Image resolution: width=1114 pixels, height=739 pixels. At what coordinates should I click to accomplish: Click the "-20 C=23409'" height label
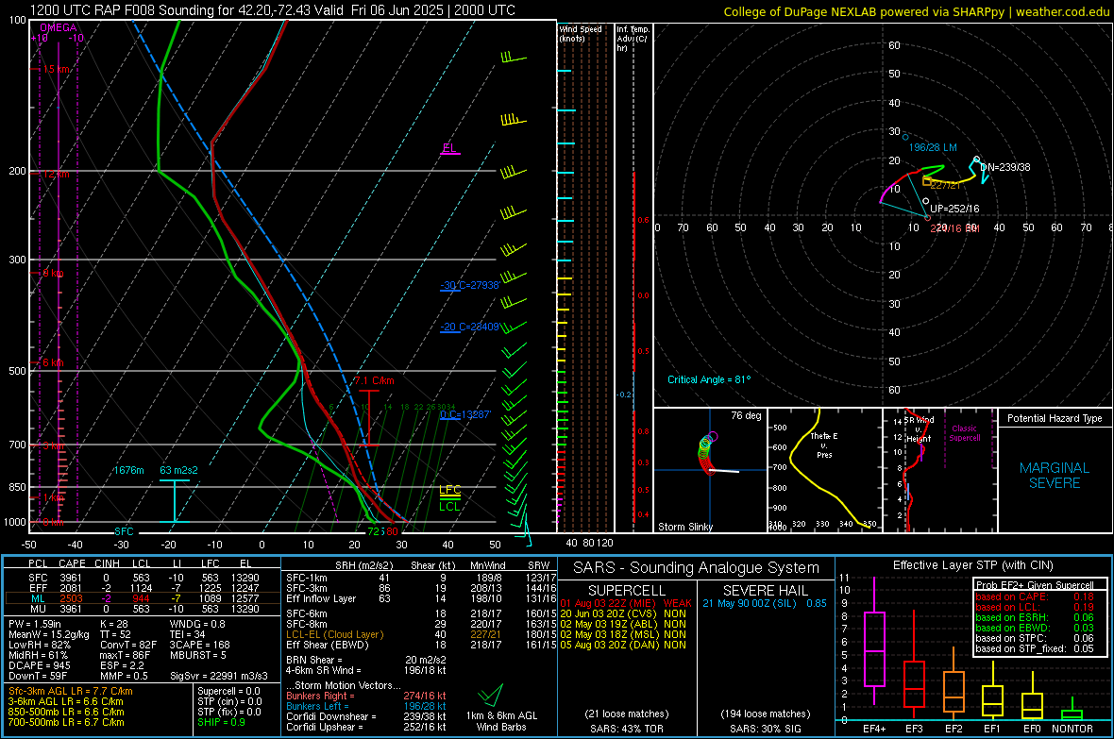pos(469,327)
